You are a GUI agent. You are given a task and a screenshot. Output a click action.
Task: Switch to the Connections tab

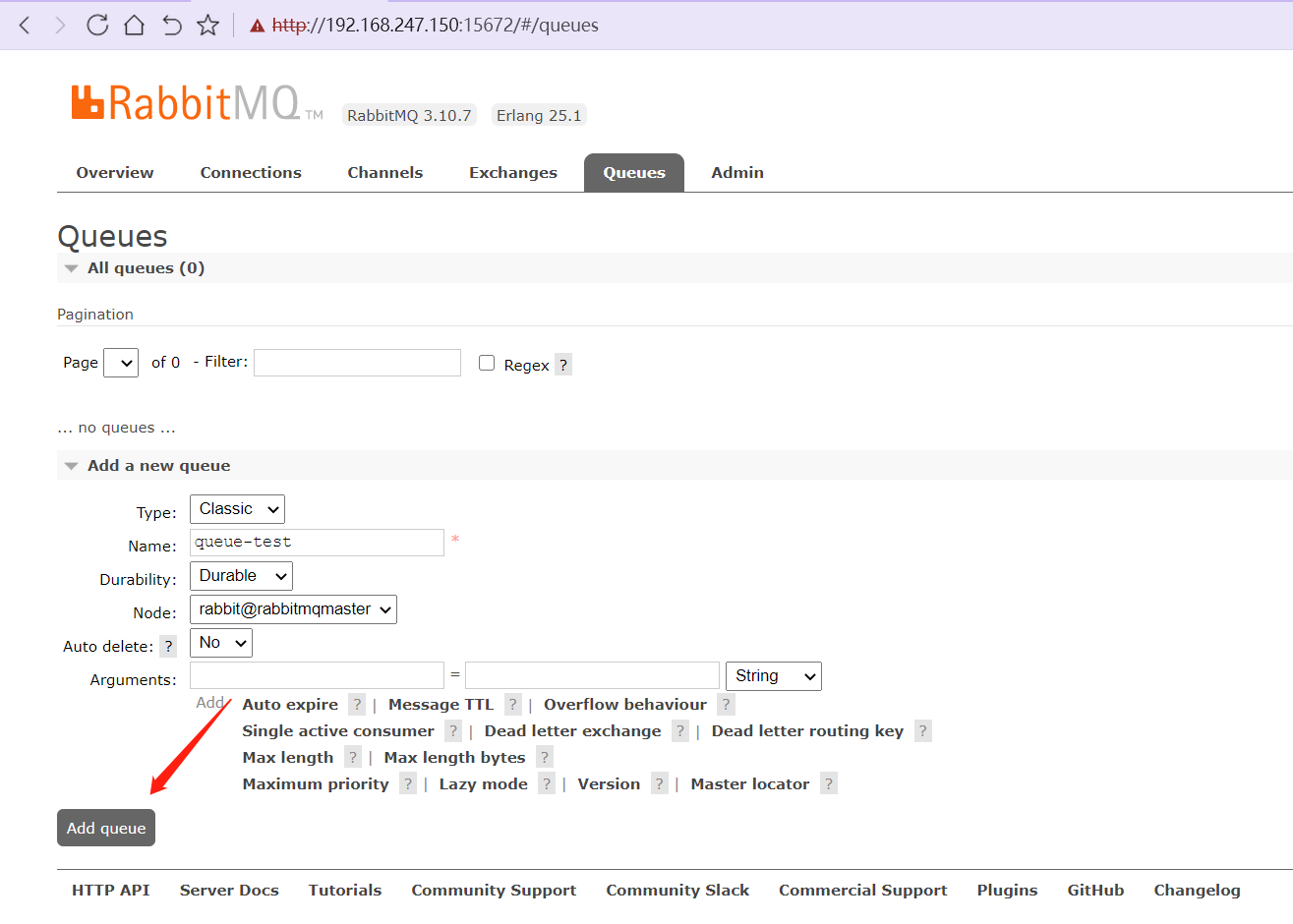pyautogui.click(x=251, y=173)
